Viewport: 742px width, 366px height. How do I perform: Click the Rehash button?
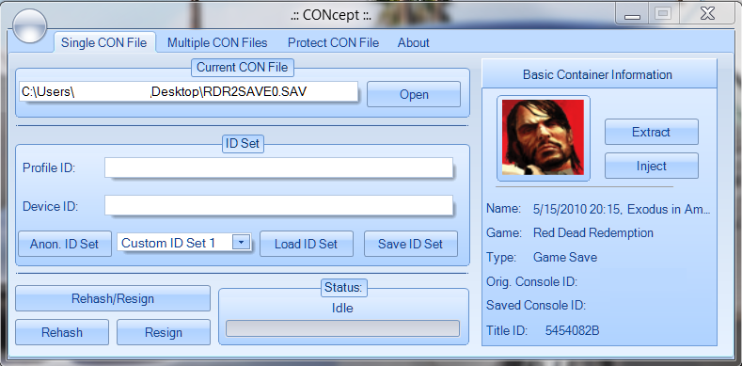coord(62,332)
